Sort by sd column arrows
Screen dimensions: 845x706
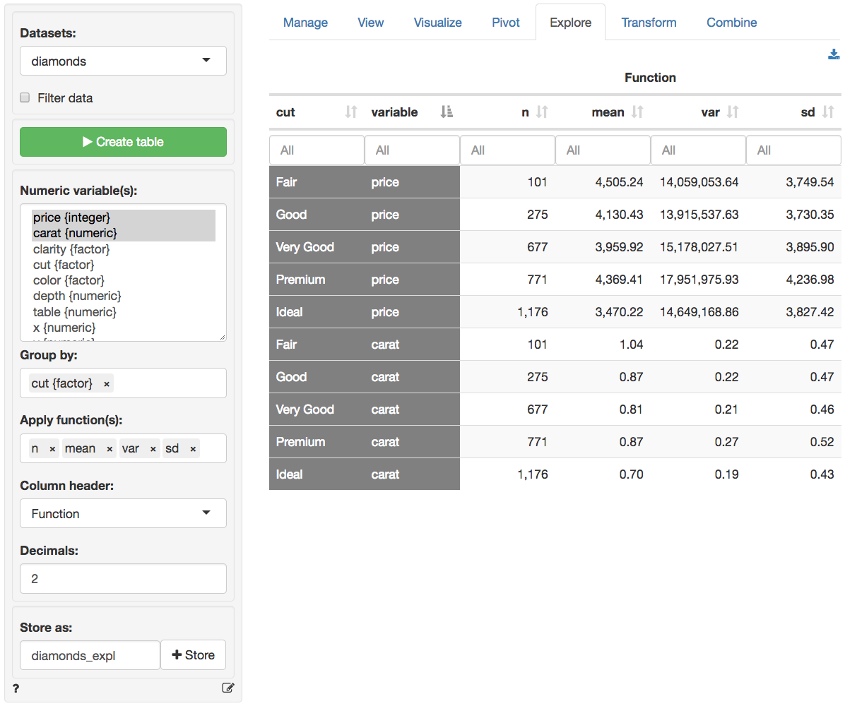point(828,112)
